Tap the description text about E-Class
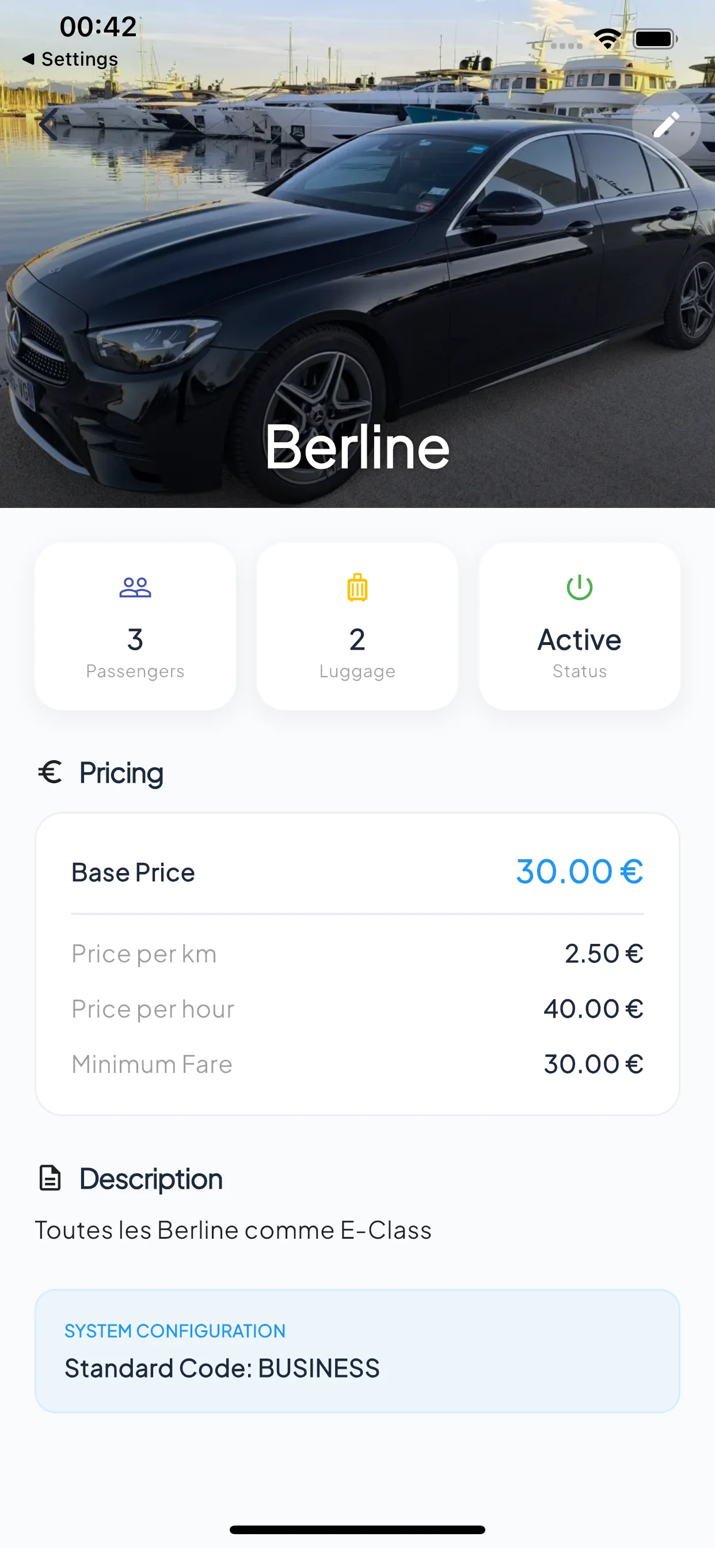 [x=233, y=1230]
